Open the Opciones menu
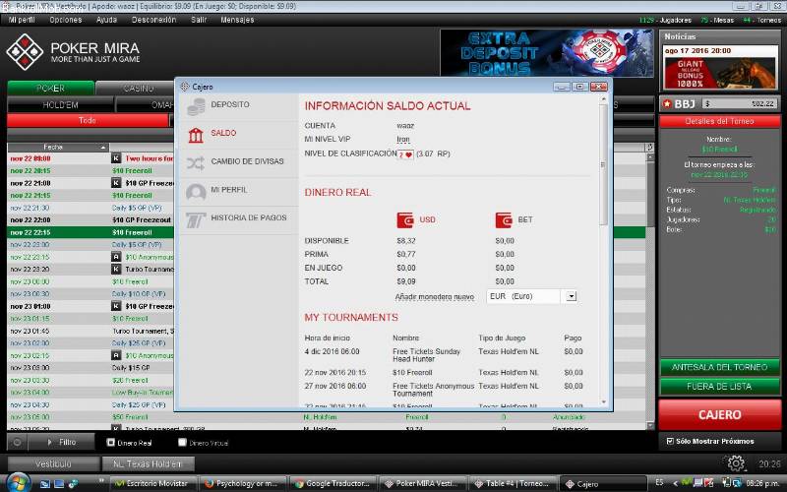 point(66,20)
